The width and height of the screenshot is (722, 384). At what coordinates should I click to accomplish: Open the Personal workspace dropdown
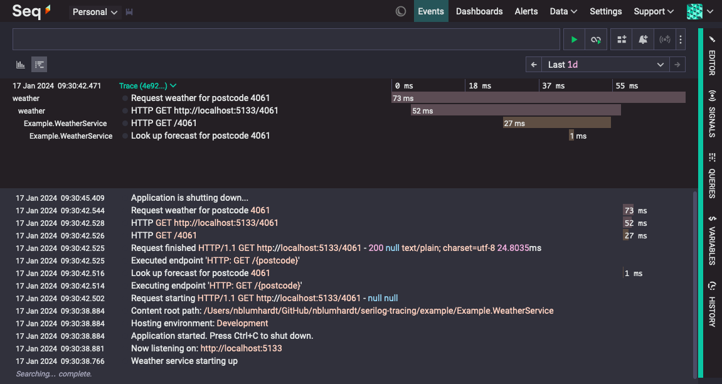95,12
